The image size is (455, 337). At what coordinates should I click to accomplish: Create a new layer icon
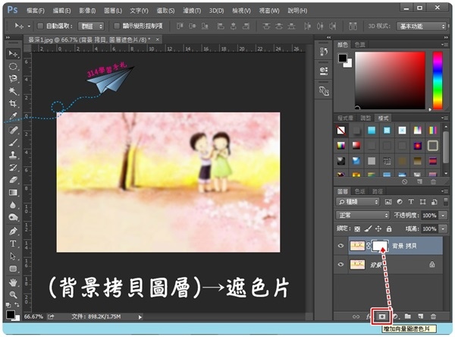[420, 316]
